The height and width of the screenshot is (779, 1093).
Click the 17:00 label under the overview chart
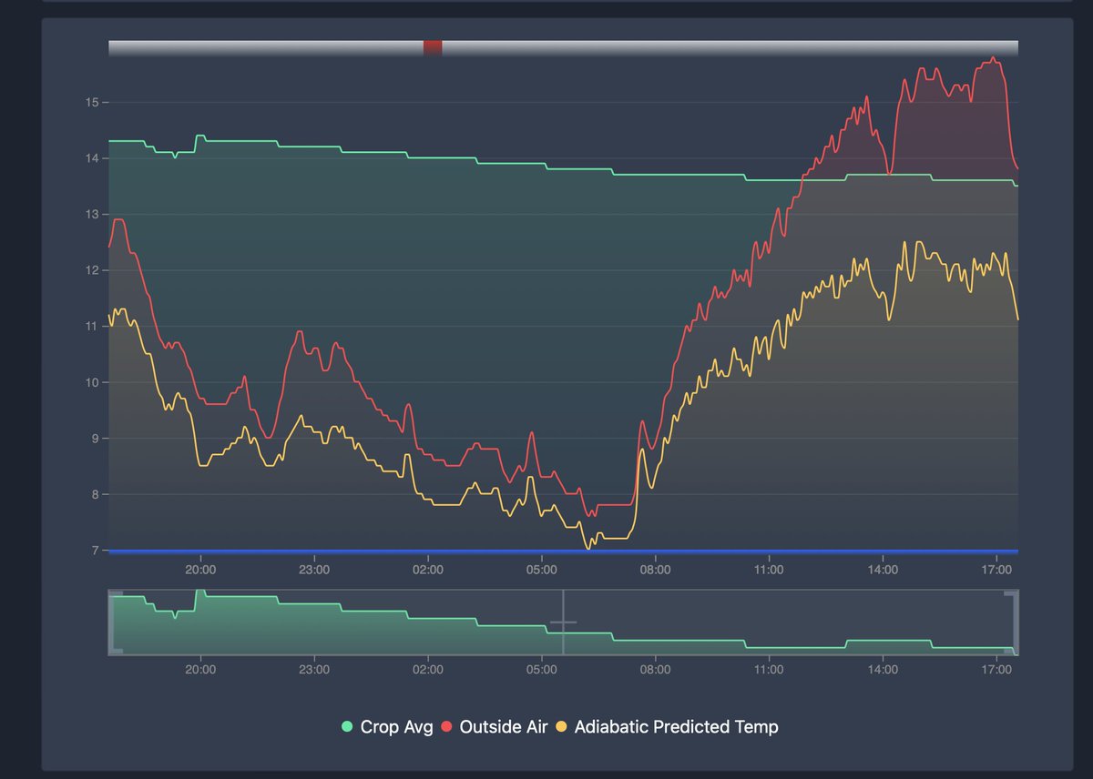point(996,670)
